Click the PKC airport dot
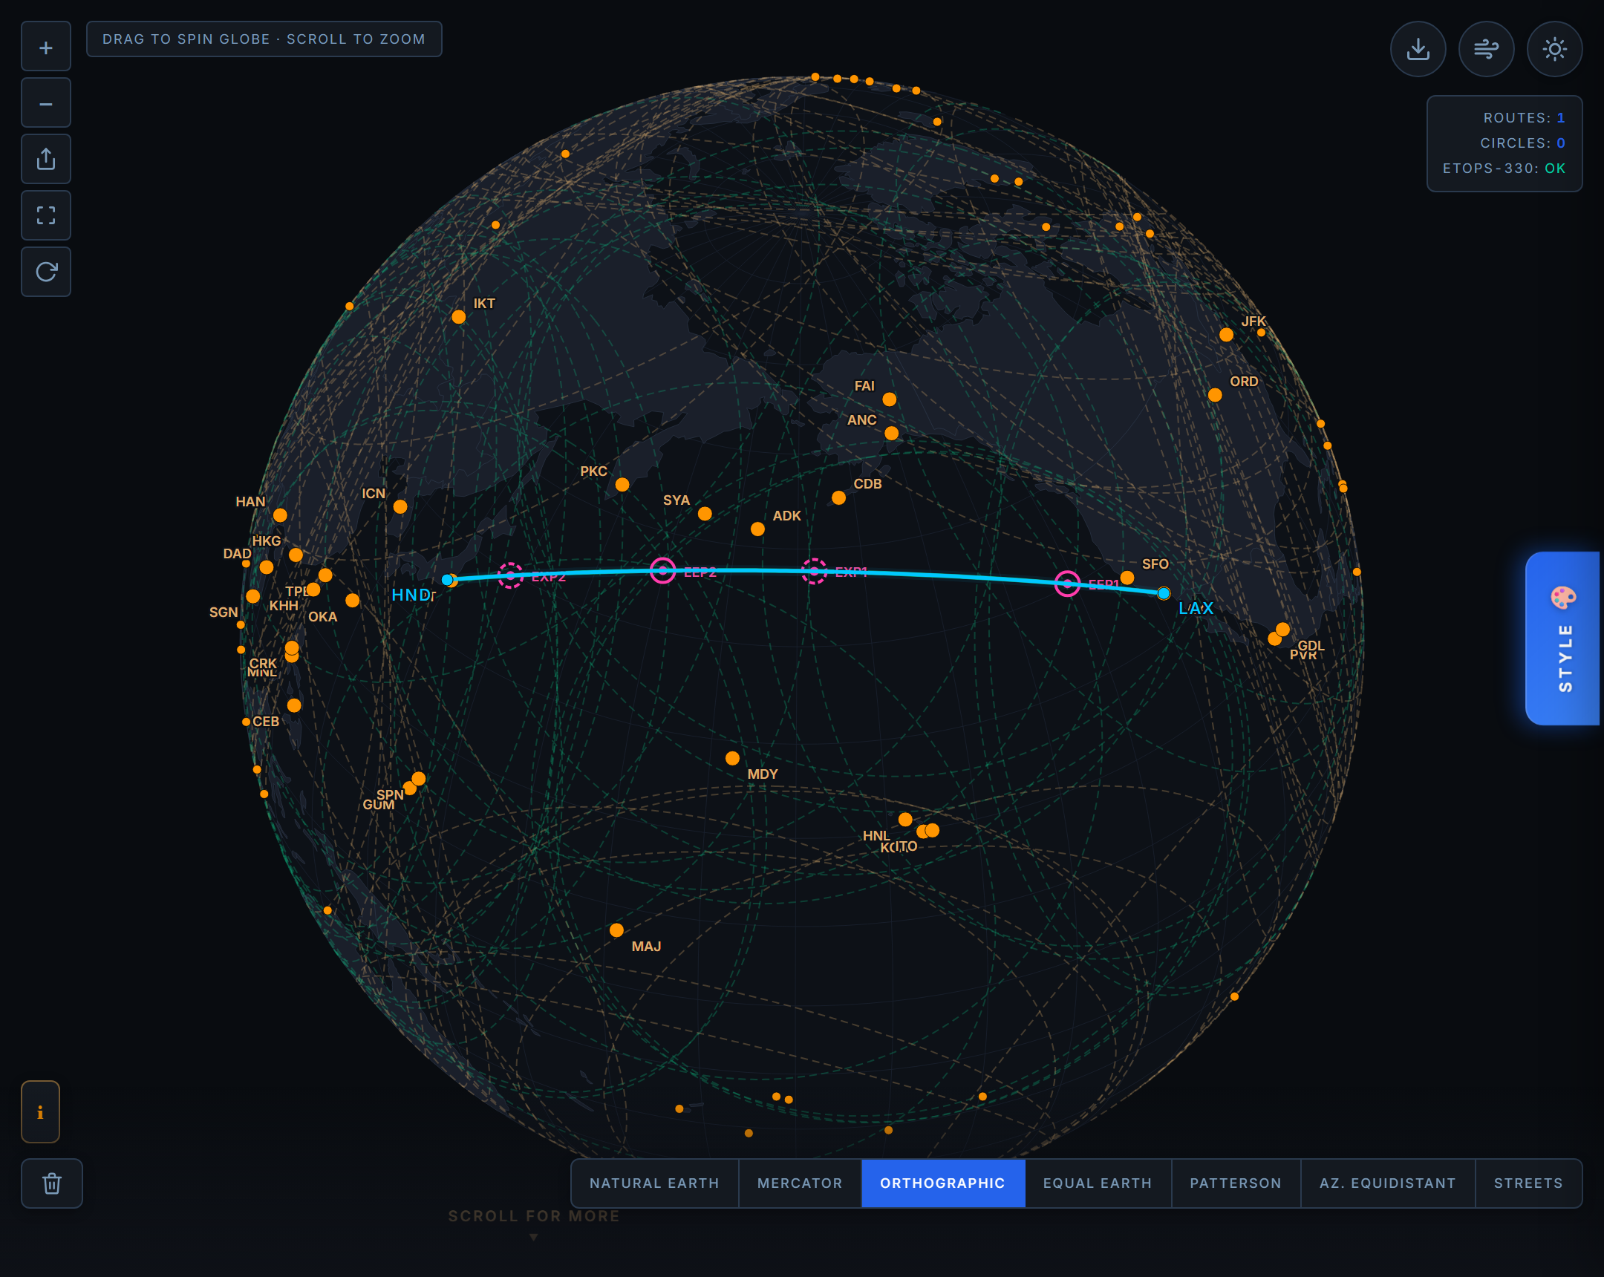 click(623, 485)
